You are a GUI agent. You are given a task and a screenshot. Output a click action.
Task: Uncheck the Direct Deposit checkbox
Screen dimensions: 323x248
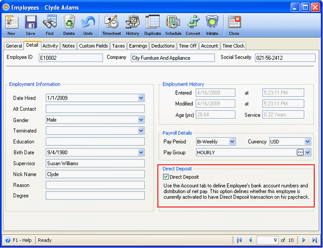pos(166,177)
